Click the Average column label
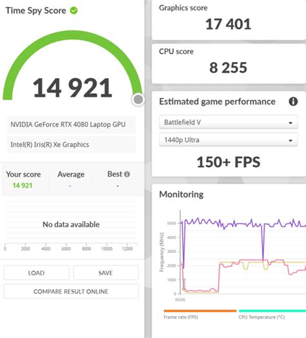The image size is (306, 338). pyautogui.click(x=71, y=174)
